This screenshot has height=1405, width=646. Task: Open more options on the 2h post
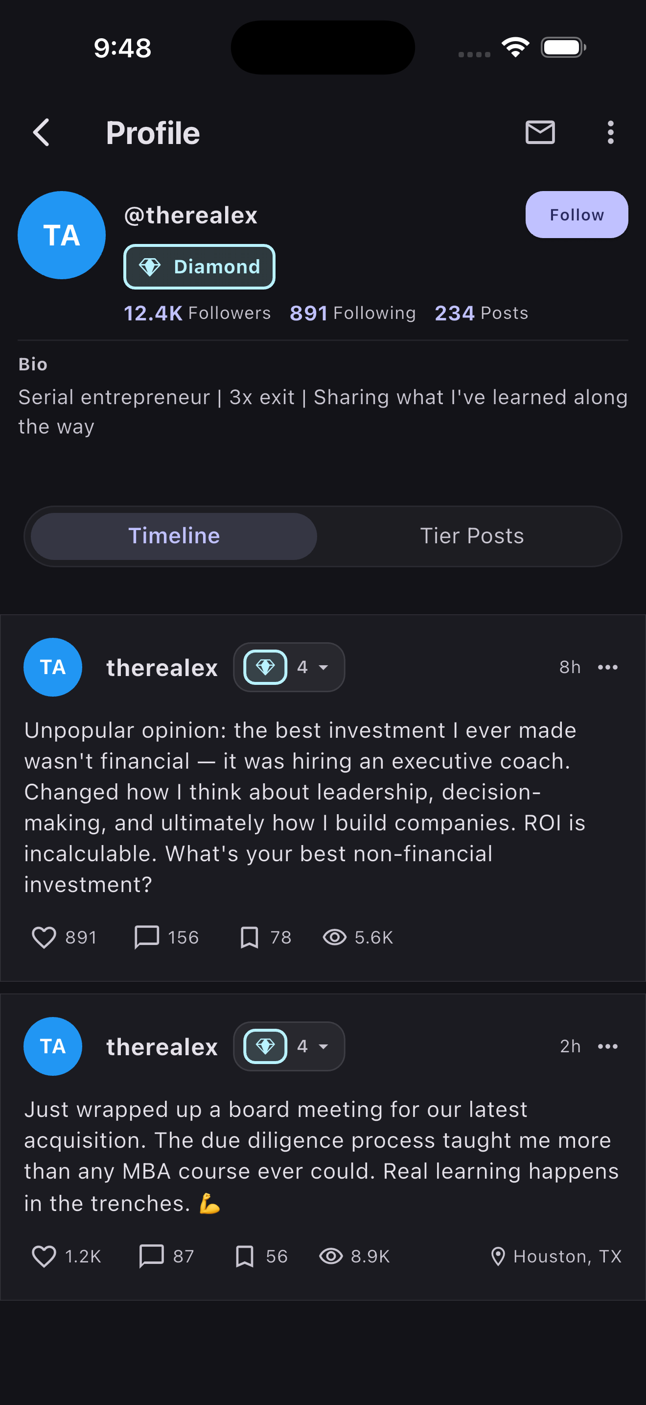point(607,1046)
